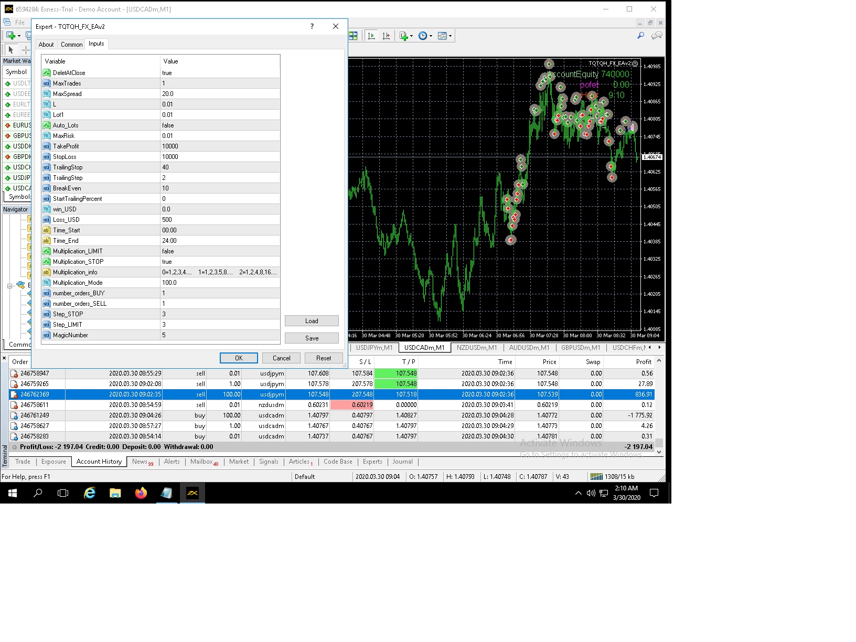856x642 pixels.
Task: Click the MetaTrader taskbar icon
Action: 192,493
